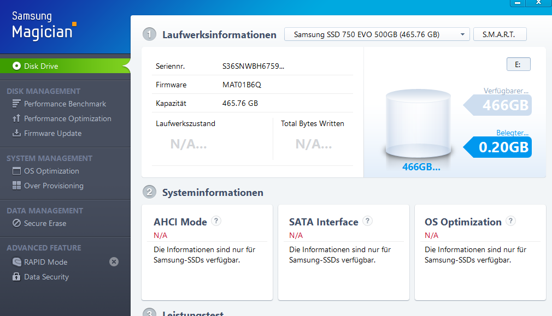Click the OS Optimization window icon
This screenshot has height=316, width=552.
pyautogui.click(x=16, y=171)
